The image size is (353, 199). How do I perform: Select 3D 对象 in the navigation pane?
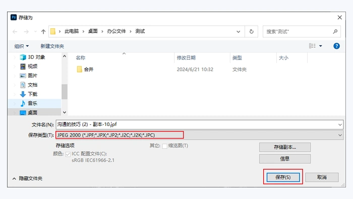36,57
